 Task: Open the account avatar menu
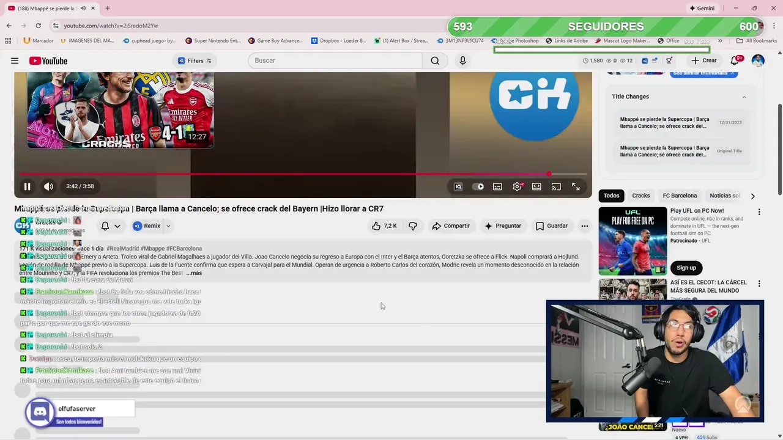758,61
